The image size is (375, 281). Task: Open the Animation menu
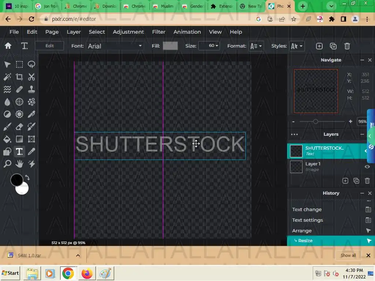click(187, 32)
